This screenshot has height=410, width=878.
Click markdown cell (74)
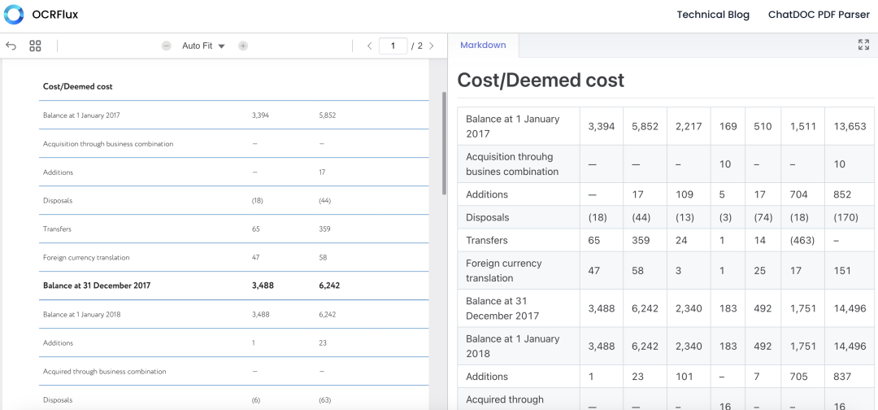pos(763,217)
